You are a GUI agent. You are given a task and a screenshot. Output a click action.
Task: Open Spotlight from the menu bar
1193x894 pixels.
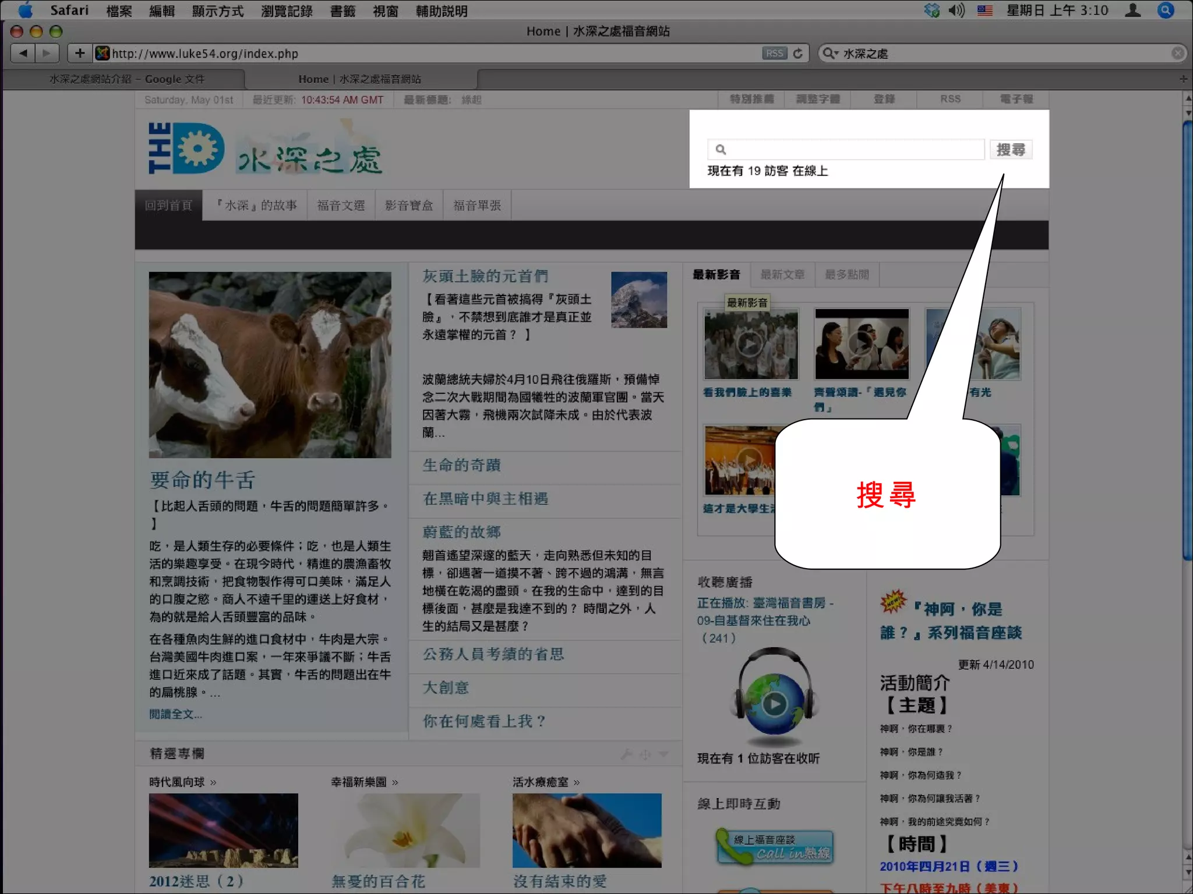[1166, 10]
